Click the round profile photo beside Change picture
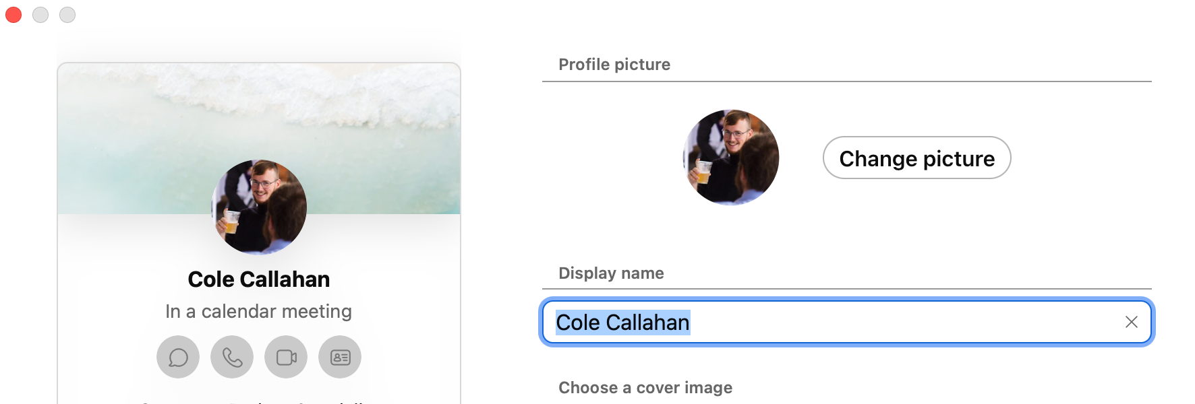 (x=731, y=158)
